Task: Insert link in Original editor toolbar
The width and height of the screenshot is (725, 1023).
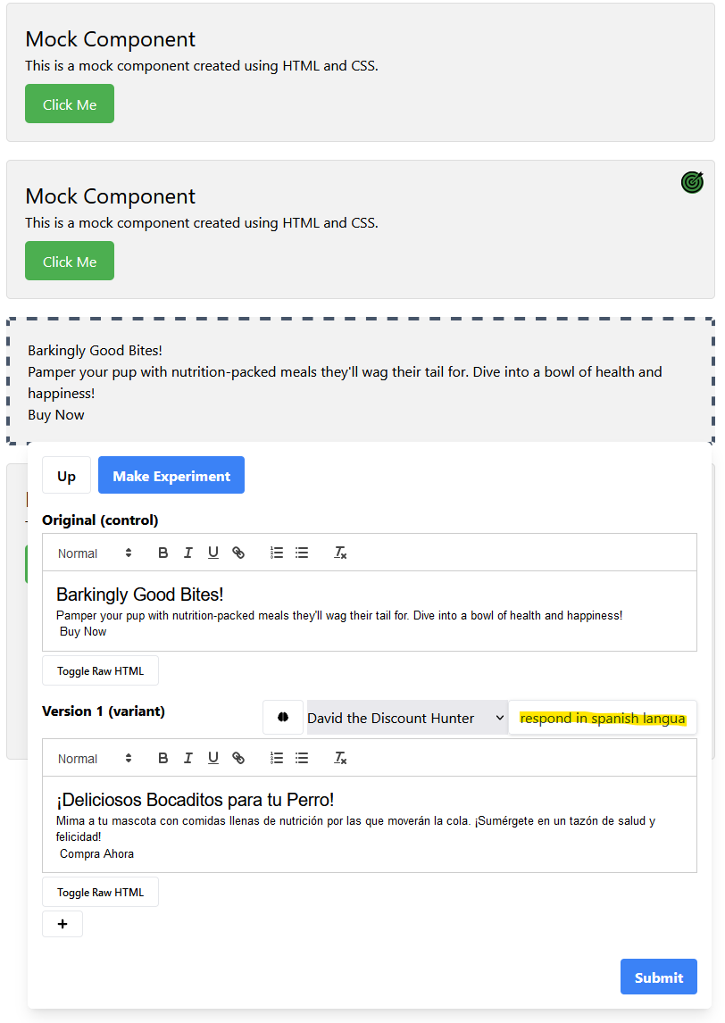Action: 238,553
